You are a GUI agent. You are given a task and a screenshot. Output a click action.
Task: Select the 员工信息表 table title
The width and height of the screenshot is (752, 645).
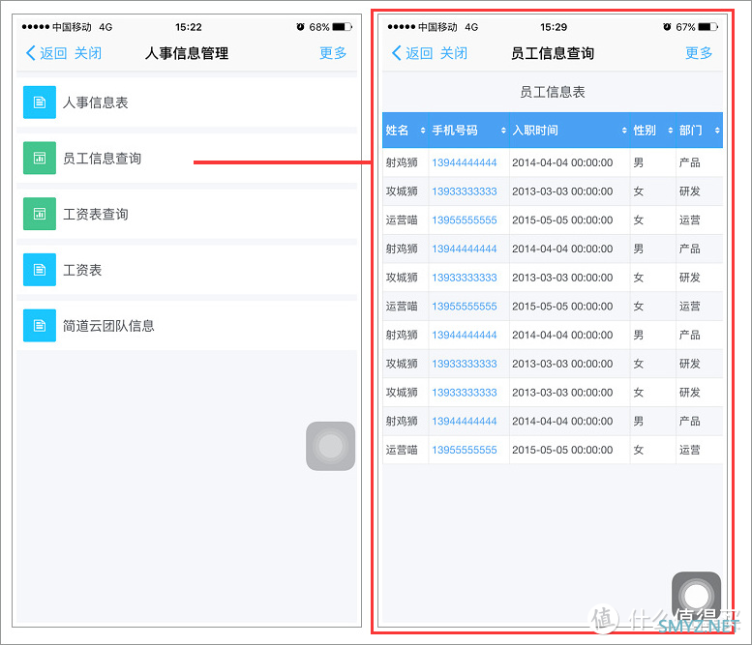tap(553, 92)
